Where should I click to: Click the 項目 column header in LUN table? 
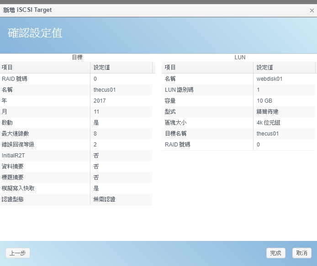[x=208, y=68]
